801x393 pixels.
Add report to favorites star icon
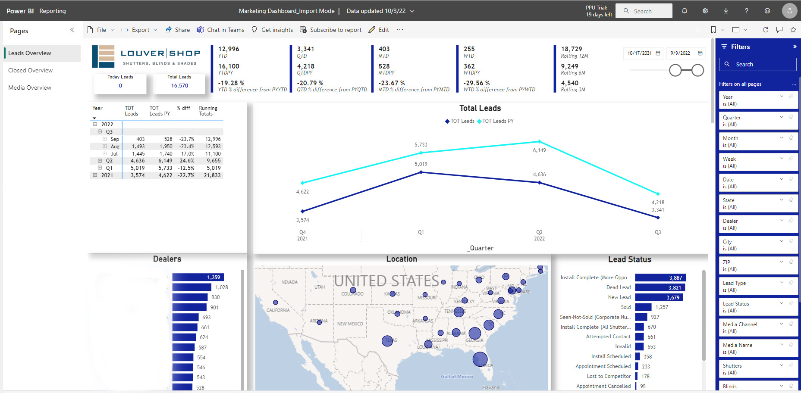tap(793, 30)
